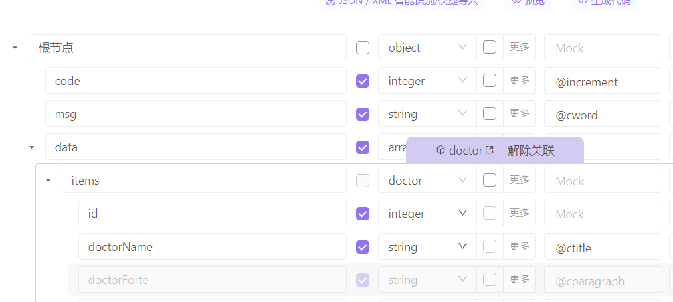Click the doctor model cube icon
The image size is (673, 302).
(440, 150)
